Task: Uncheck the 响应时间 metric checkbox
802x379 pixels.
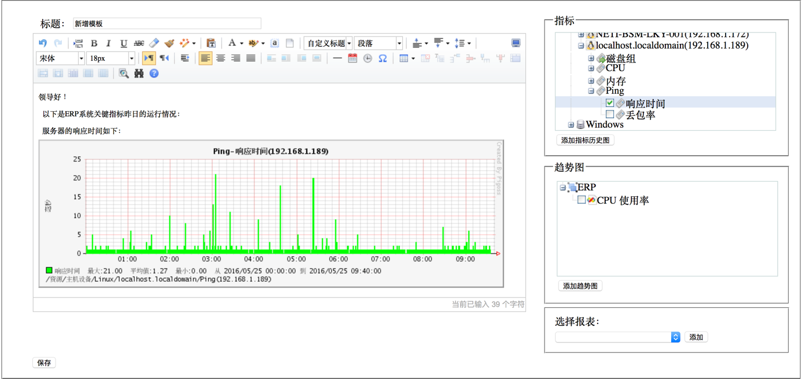Action: 610,103
